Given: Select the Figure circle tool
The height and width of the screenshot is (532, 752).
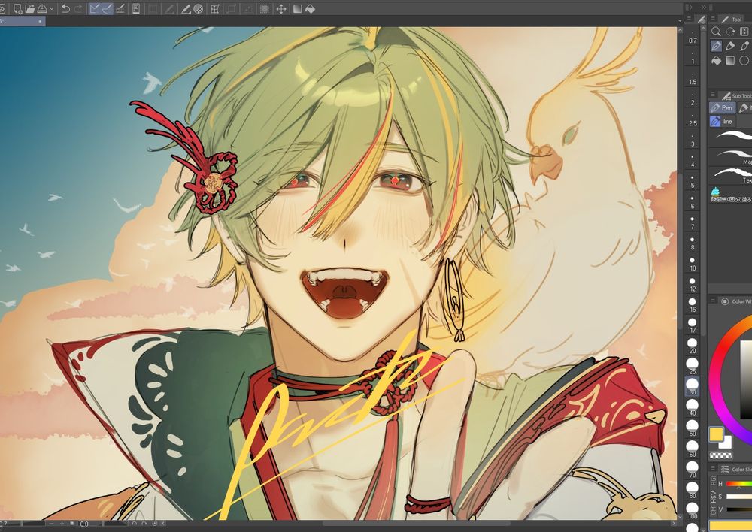Looking at the screenshot, I should point(744,60).
